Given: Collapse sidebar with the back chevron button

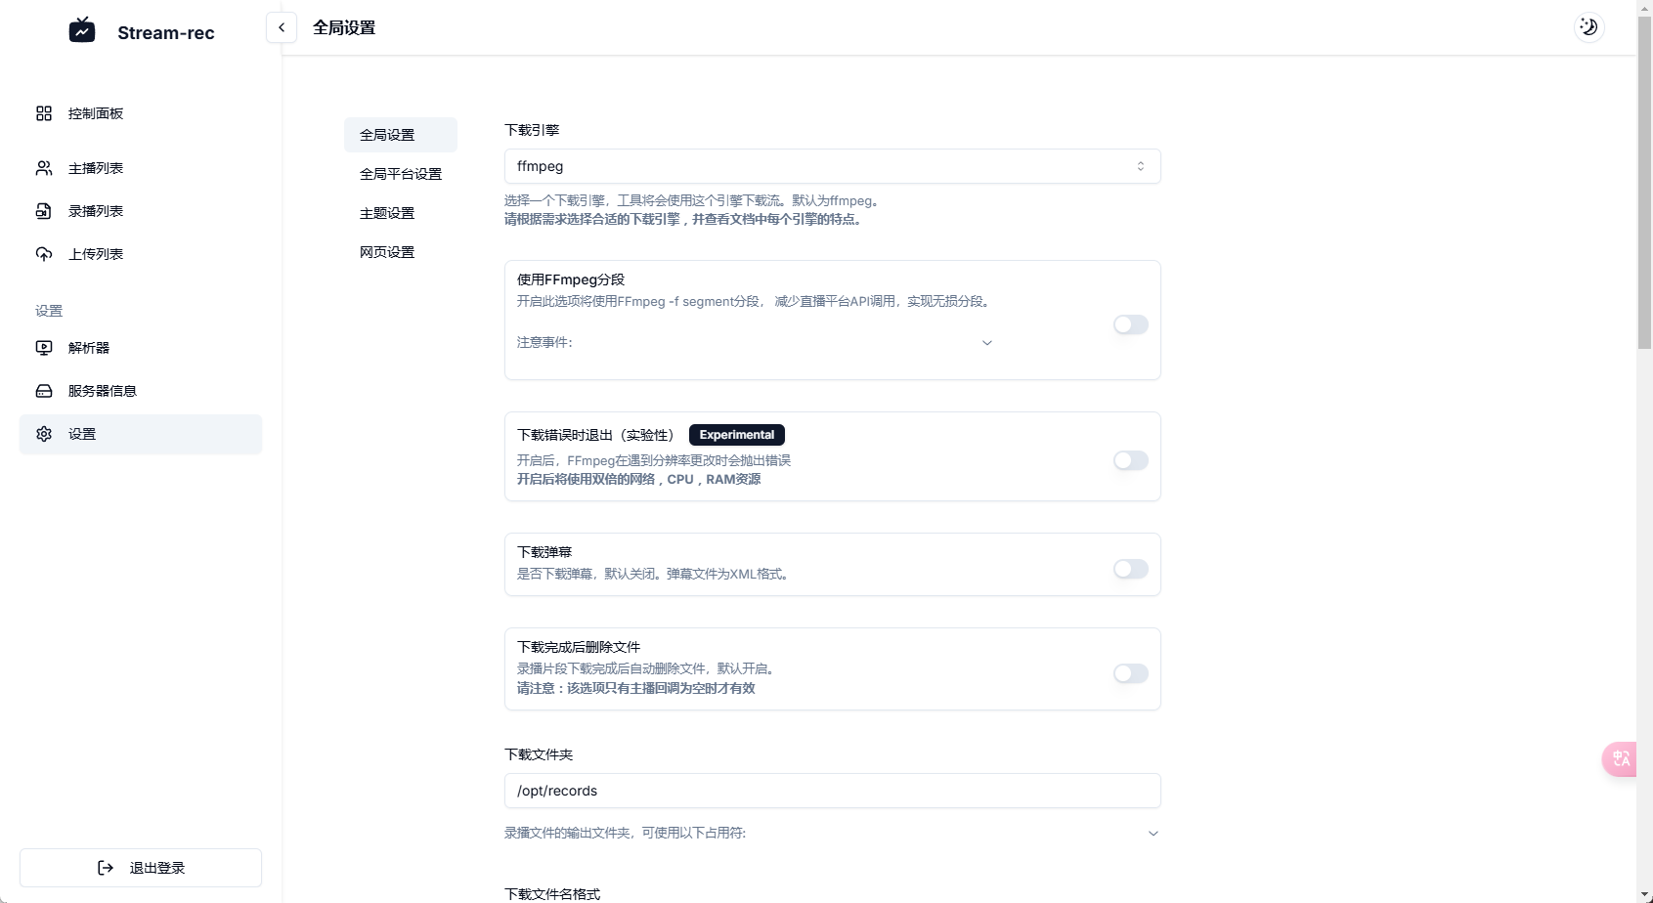Looking at the screenshot, I should coord(282,27).
